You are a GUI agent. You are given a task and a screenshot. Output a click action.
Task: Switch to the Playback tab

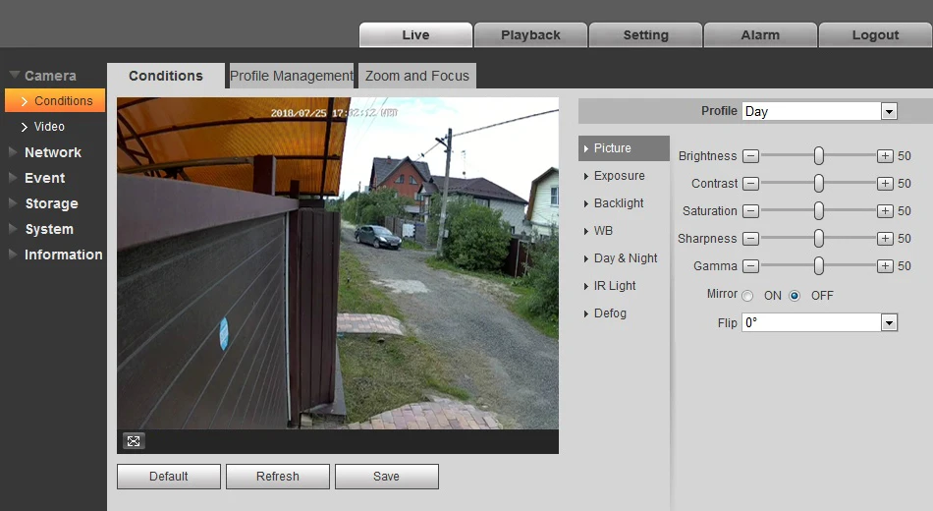click(x=530, y=35)
